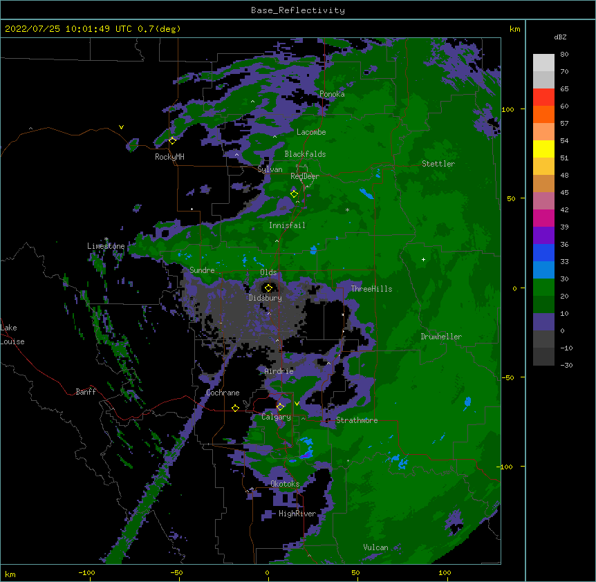This screenshot has height=582, width=596.
Task: Click the blue 36 dBZ legend swatch
Action: [543, 252]
